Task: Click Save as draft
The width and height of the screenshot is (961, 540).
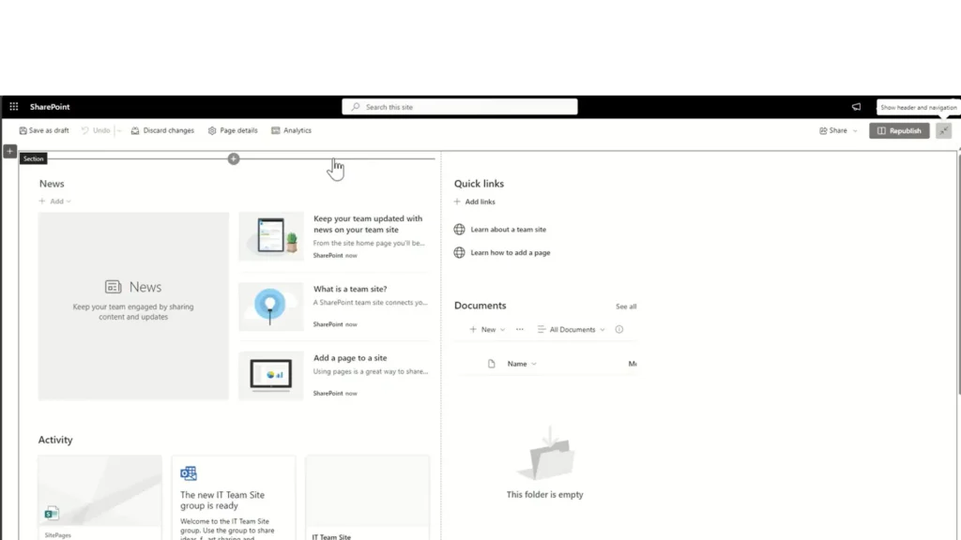Action: pos(43,130)
